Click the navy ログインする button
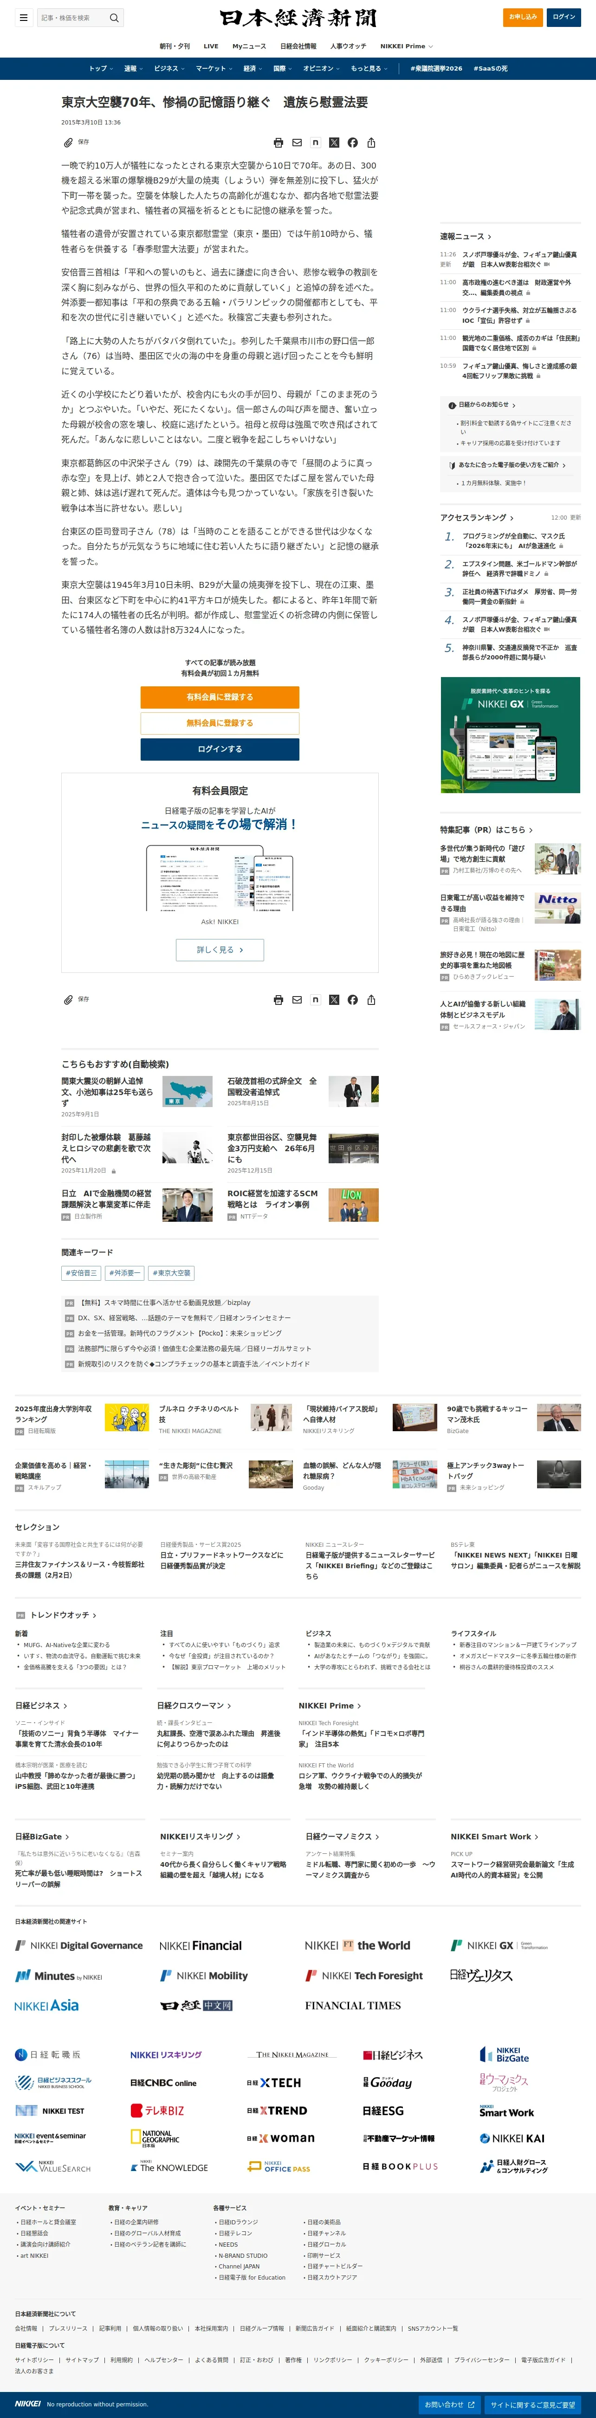Viewport: 596px width, 2418px height. point(220,749)
